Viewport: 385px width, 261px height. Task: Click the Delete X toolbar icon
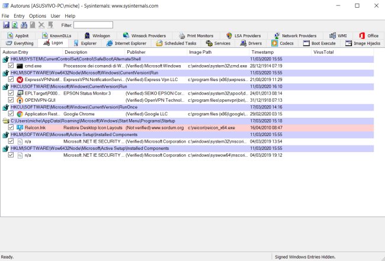(41, 25)
